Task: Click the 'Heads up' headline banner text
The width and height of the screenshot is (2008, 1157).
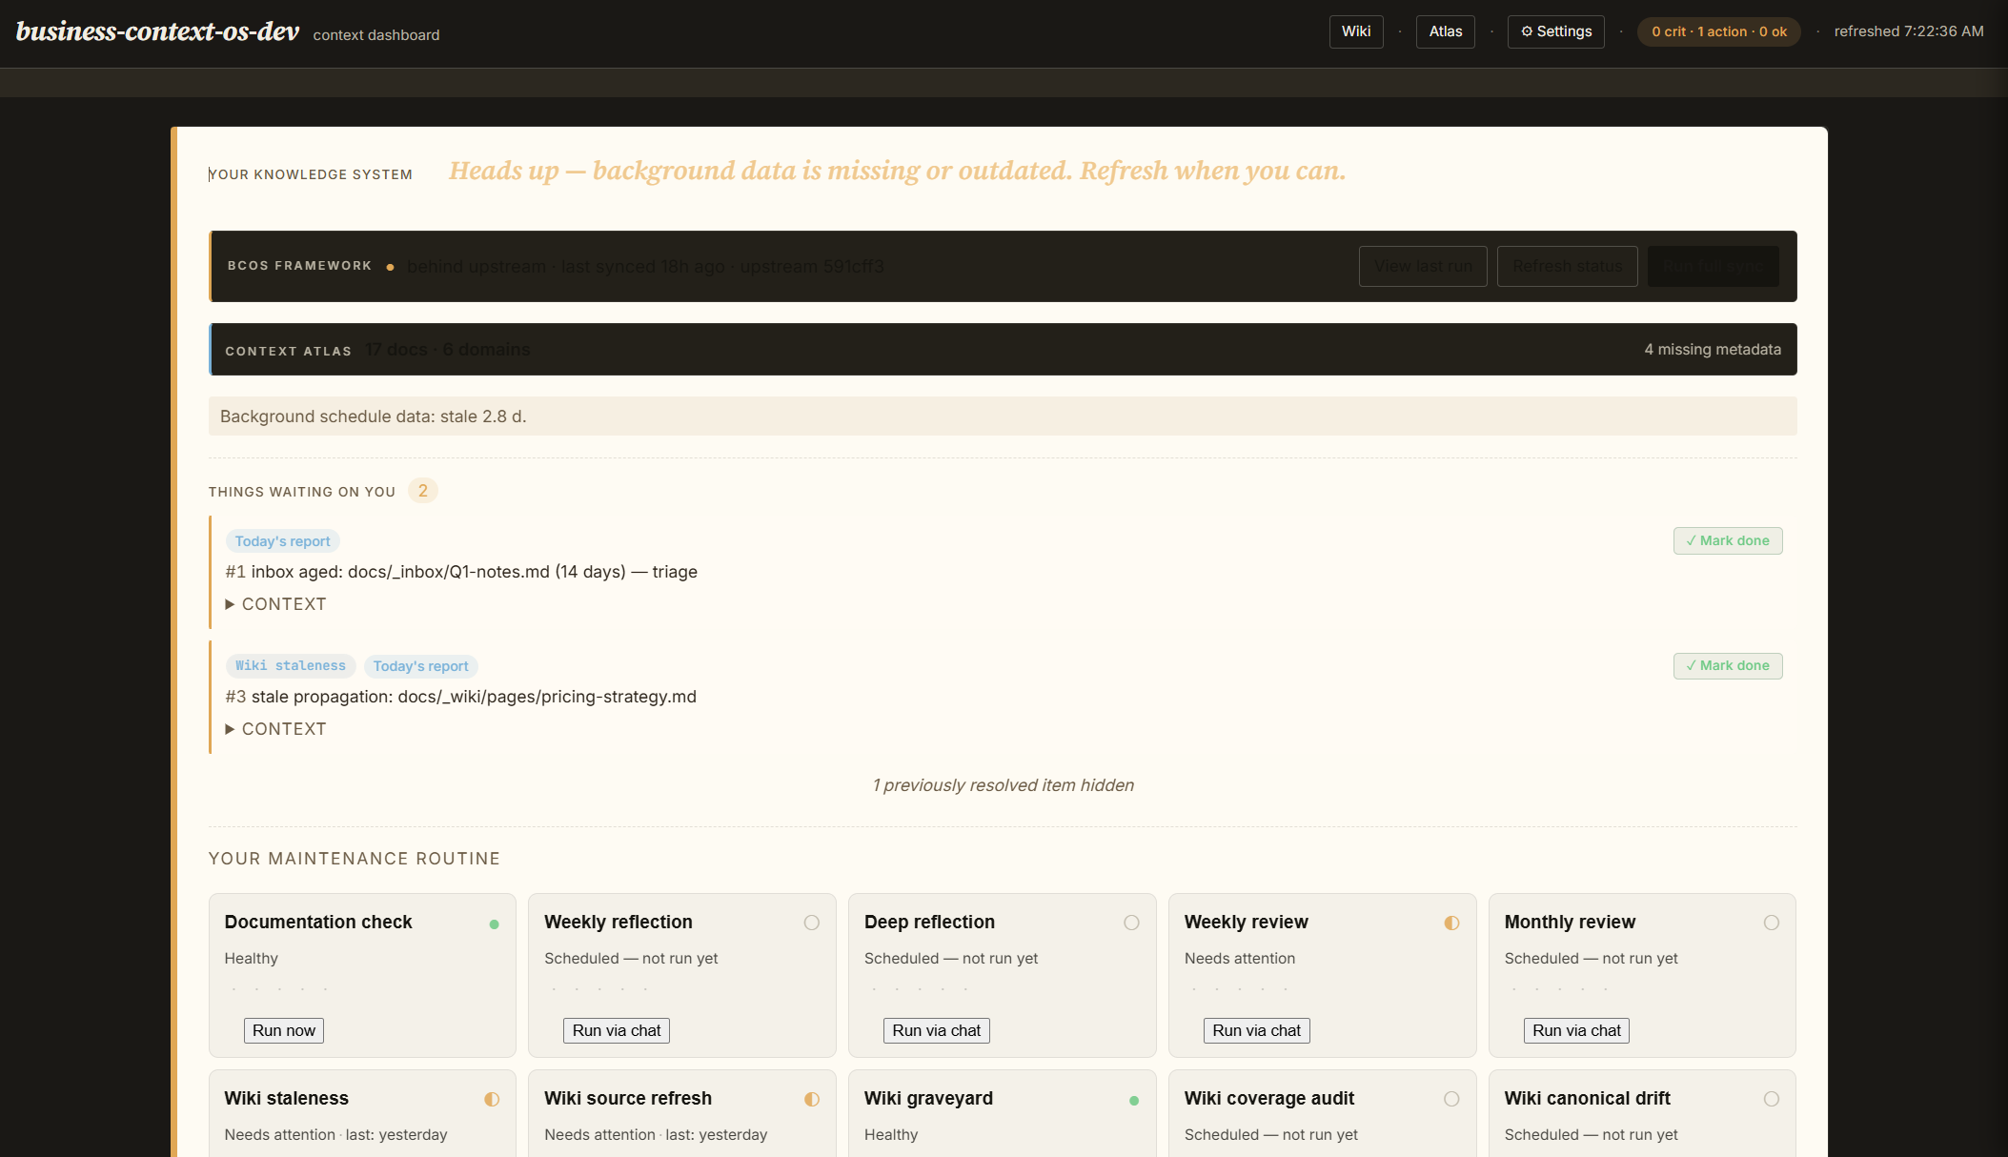Action: [x=897, y=171]
